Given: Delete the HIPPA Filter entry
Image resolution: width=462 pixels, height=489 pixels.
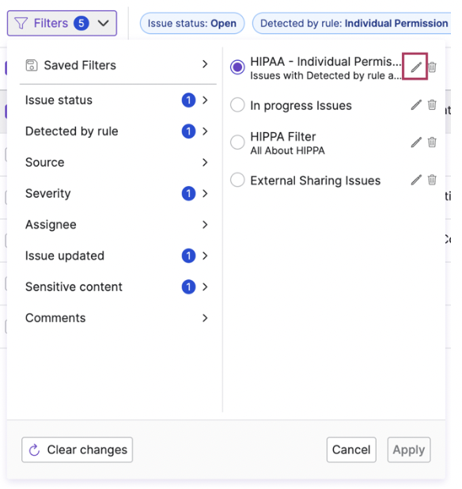Looking at the screenshot, I should [432, 142].
